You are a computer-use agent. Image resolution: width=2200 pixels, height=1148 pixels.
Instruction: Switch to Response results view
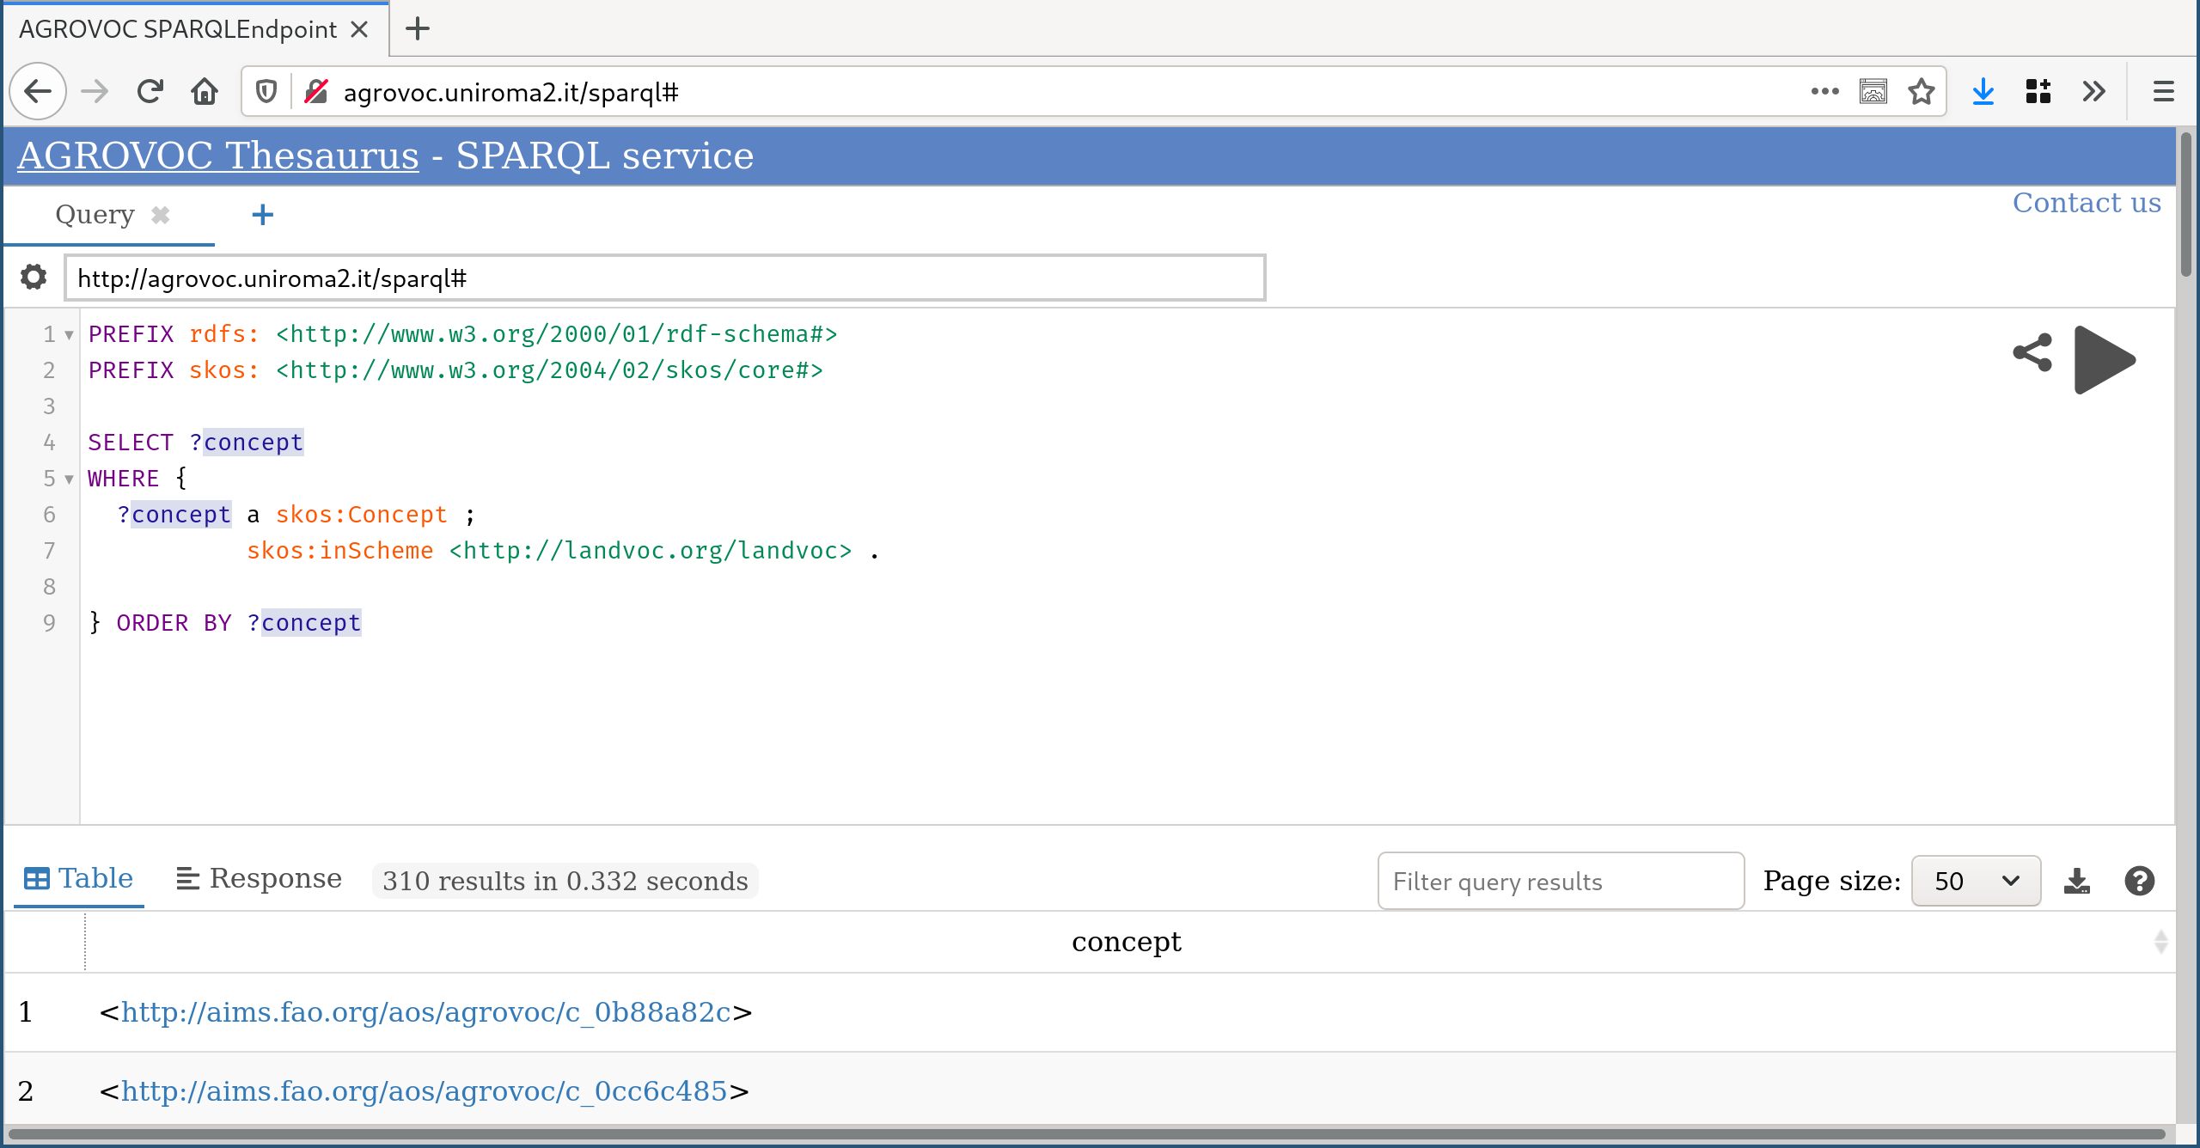[259, 878]
